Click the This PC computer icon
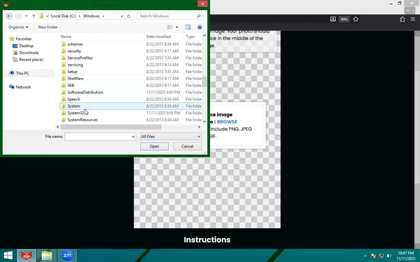Viewport: 420px width, 262px height. click(x=12, y=73)
